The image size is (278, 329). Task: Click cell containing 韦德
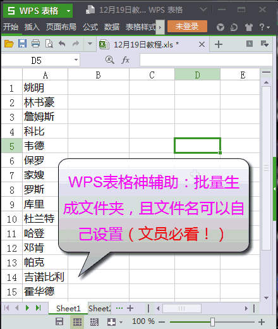(x=45, y=146)
